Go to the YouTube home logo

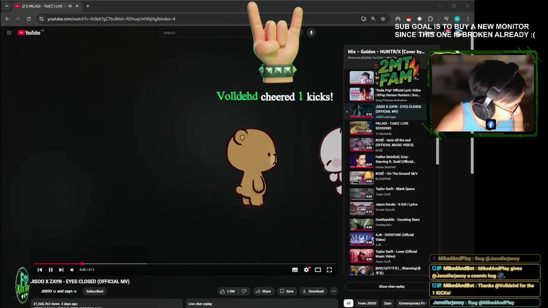(29, 33)
